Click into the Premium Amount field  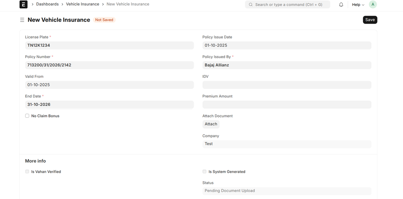287,104
